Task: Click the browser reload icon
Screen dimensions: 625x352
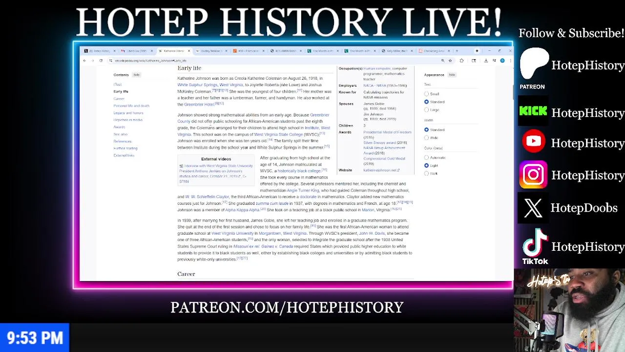Action: click(101, 61)
